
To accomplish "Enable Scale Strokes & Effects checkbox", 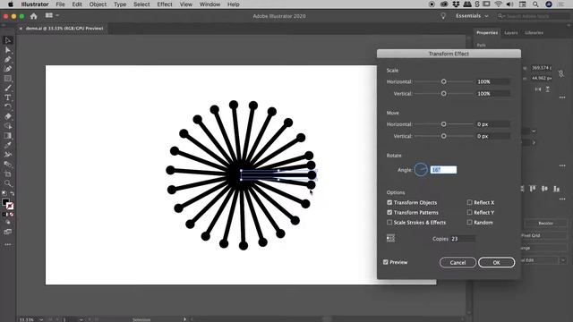I will click(389, 222).
